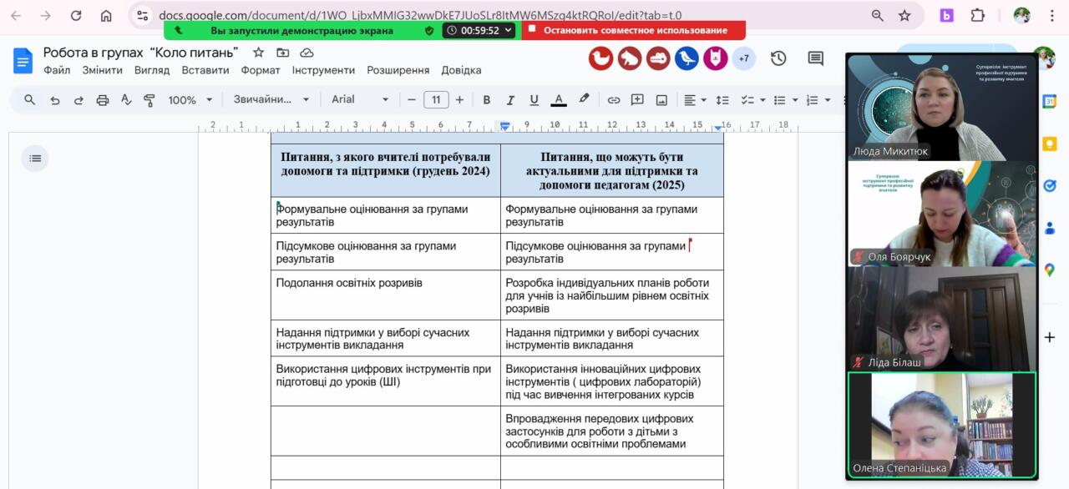The width and height of the screenshot is (1069, 489).
Task: Open the Google Docs home icon
Action: pyautogui.click(x=23, y=61)
